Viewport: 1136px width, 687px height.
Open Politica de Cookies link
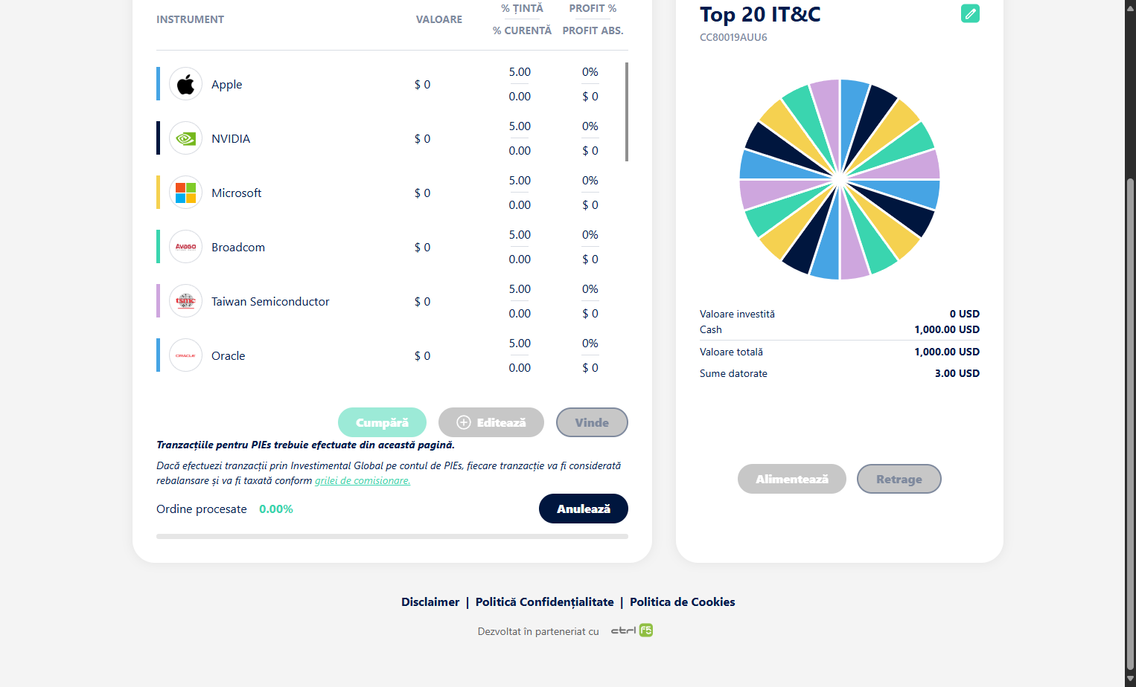tap(683, 602)
